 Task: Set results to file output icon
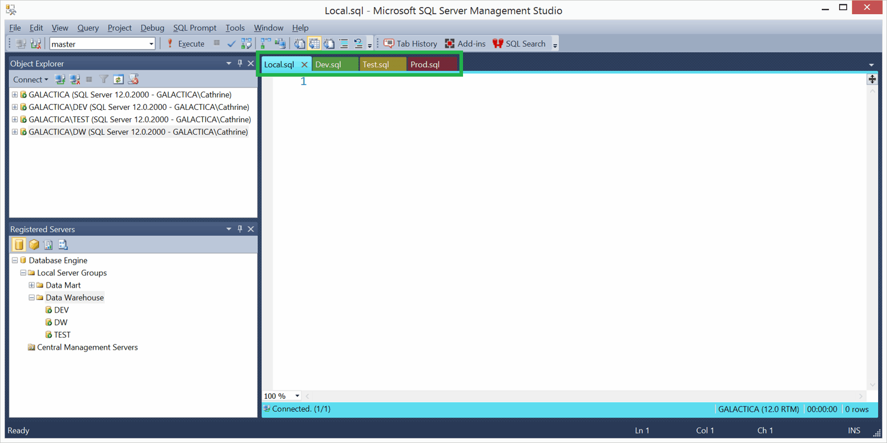pos(329,44)
